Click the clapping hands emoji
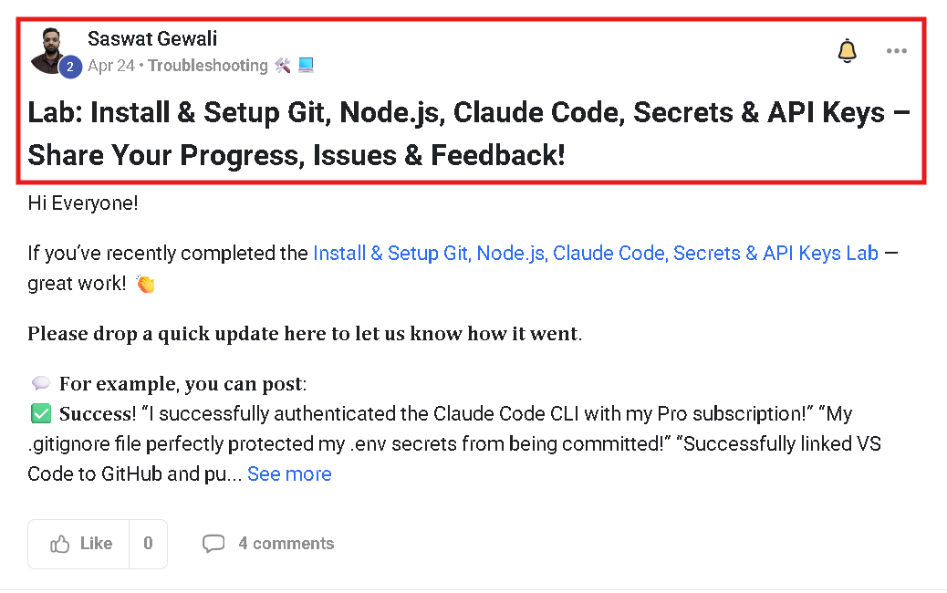 click(x=146, y=283)
